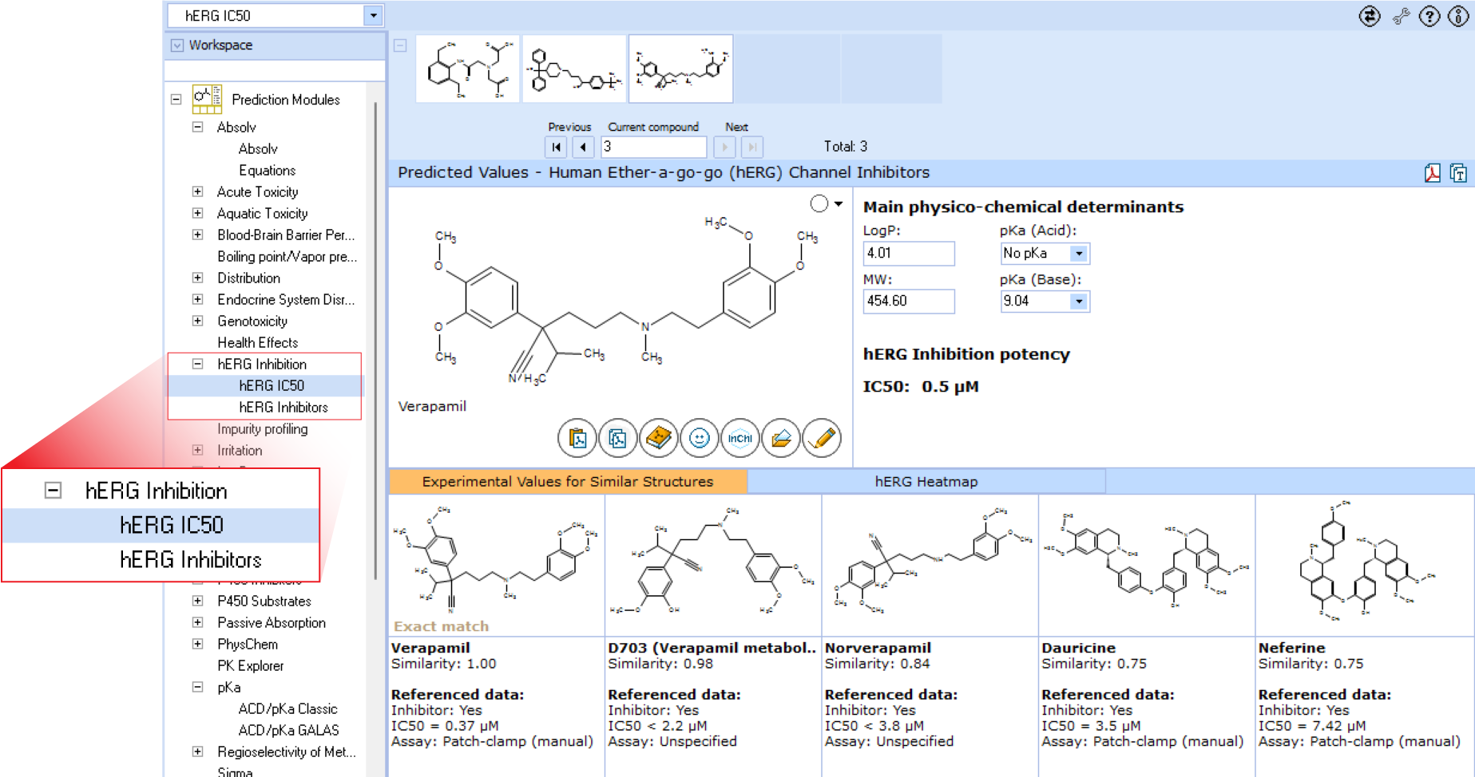Export report using the PDF icon
The image size is (1475, 777).
point(1432,173)
